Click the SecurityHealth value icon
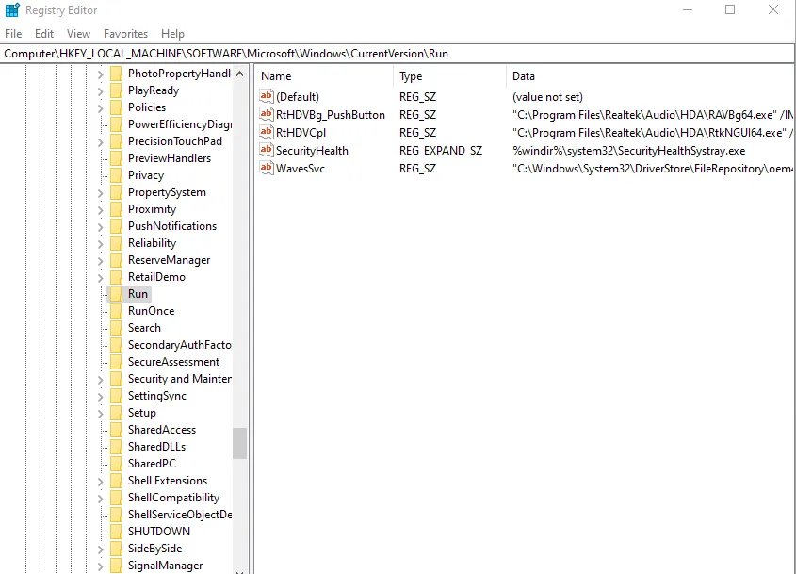Image resolution: width=796 pixels, height=574 pixels. tap(267, 150)
